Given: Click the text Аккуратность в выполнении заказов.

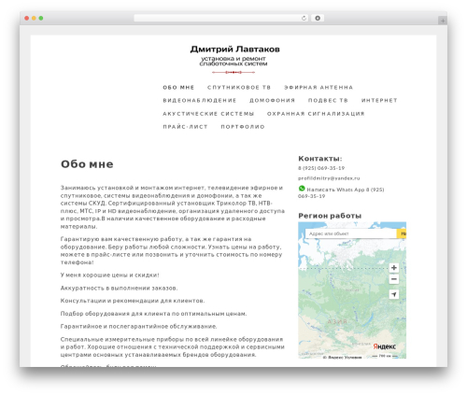Looking at the screenshot, I should click(x=119, y=289).
